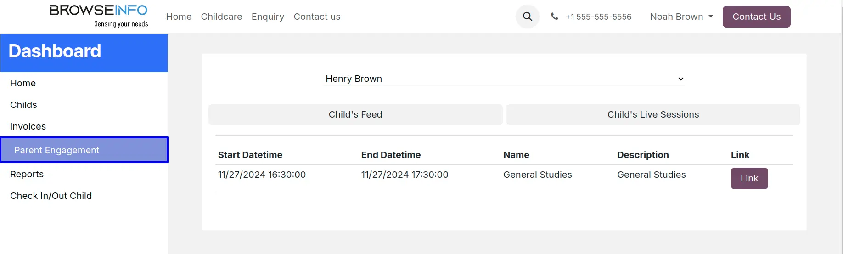Click the search magnifier icon
The height and width of the screenshot is (254, 843).
528,17
